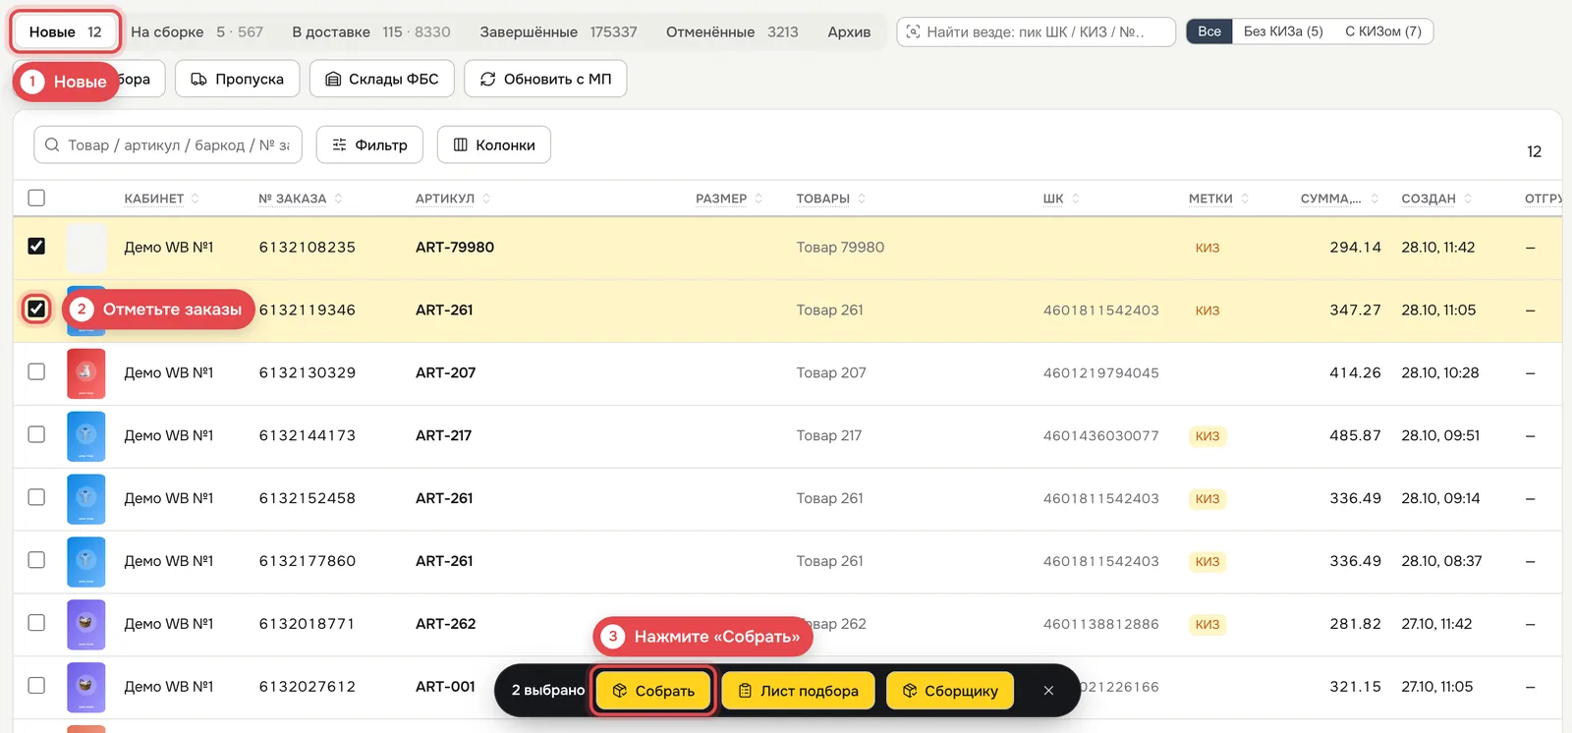Viewport: 1572px width, 733px height.
Task: Check the order 6132130329 checkbox
Action: (x=36, y=371)
